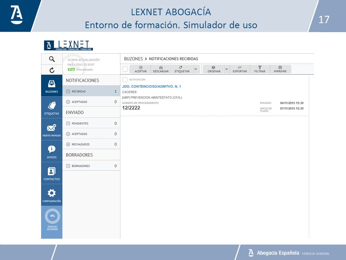Screen dimensions: 346x260
Task: Create a Nuevo Mensaje
Action: click(52, 130)
